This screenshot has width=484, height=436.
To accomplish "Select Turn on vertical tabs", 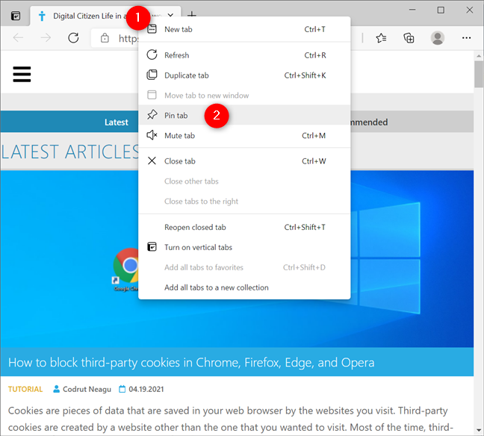I will tap(244, 247).
